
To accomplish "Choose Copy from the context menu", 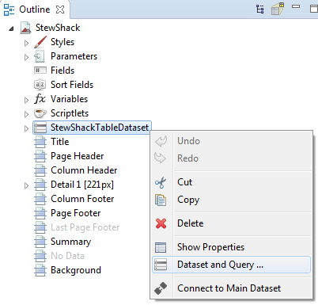I will tap(231, 200).
